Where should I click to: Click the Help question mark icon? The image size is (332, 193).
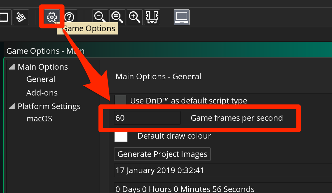pyautogui.click(x=69, y=17)
